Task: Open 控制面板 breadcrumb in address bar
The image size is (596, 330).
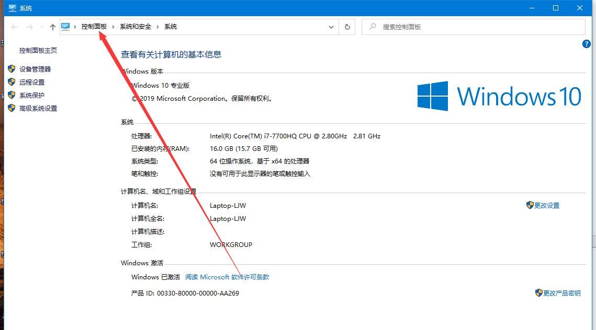Action: tap(94, 27)
